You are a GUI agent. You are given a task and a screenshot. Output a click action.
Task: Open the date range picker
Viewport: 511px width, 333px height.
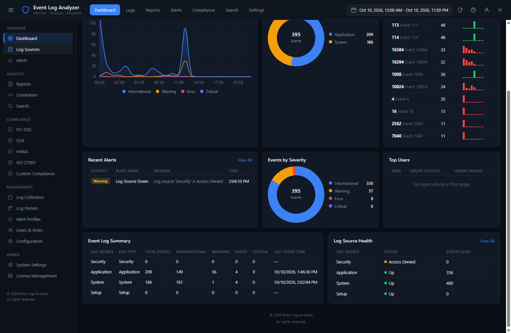pyautogui.click(x=399, y=10)
